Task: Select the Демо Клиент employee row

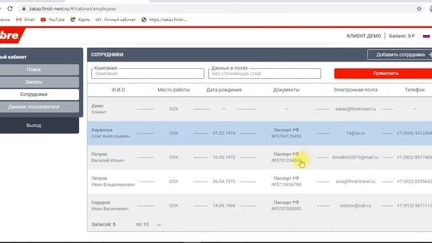Action: coord(259,109)
